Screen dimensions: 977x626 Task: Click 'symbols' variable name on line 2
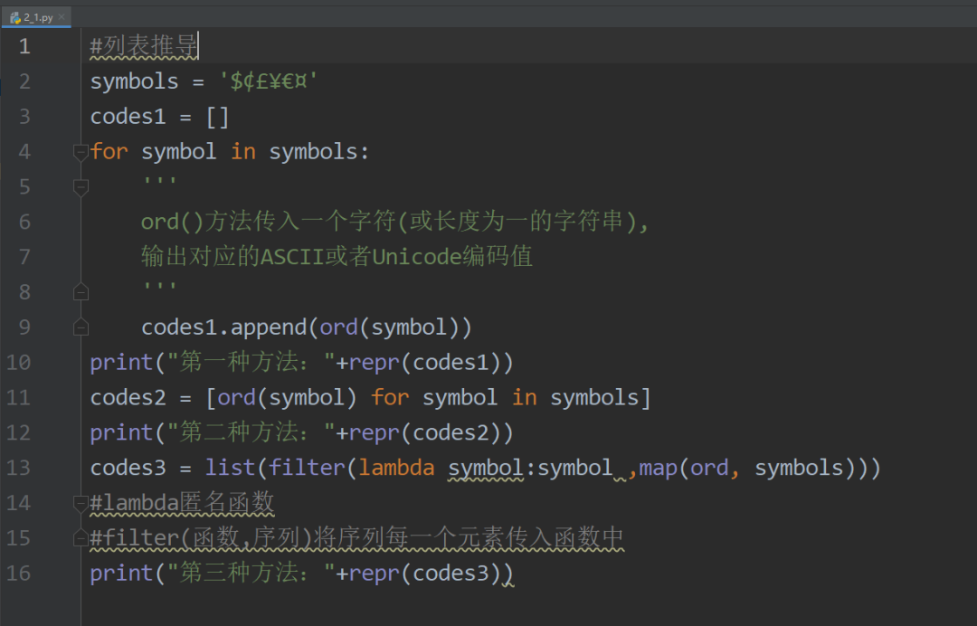[x=135, y=81]
